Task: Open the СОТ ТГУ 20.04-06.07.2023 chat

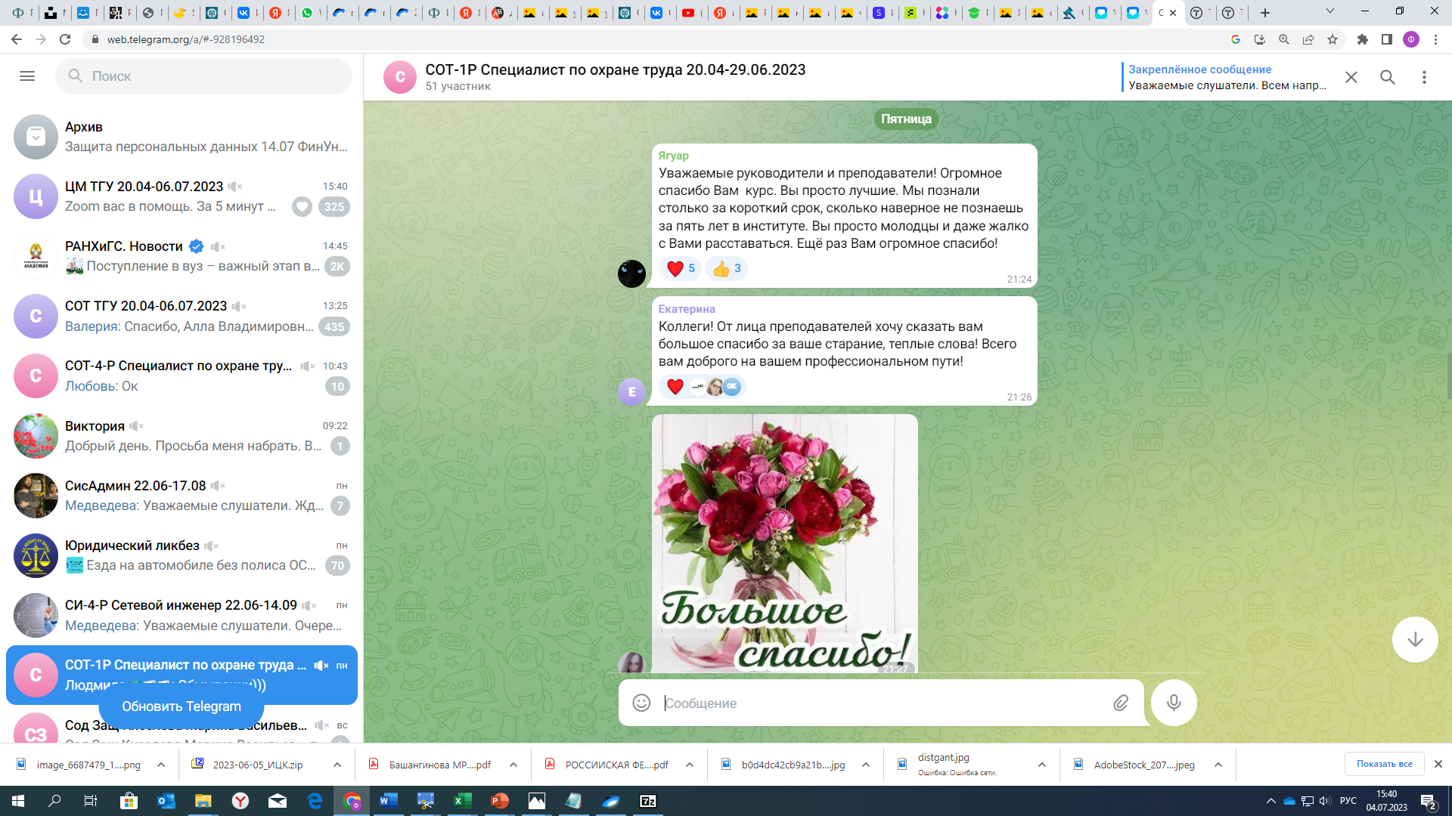Action: (x=181, y=316)
